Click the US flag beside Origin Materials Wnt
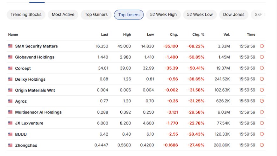277x156 pixels. pyautogui.click(x=11, y=90)
